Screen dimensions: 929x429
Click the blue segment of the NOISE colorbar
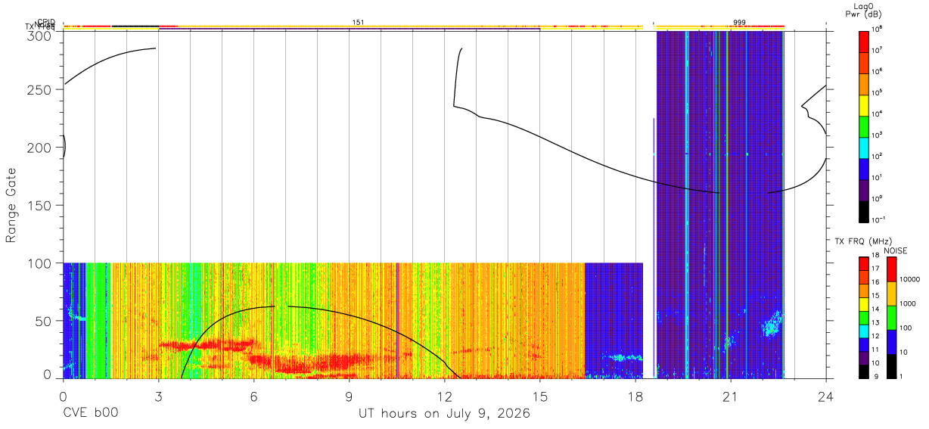click(891, 340)
